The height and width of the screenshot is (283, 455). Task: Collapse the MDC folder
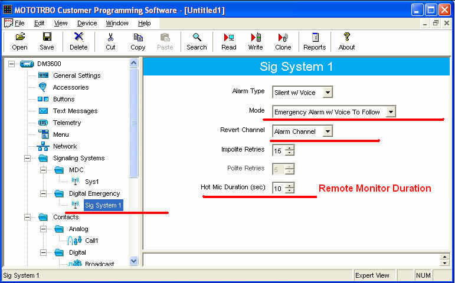coord(43,170)
